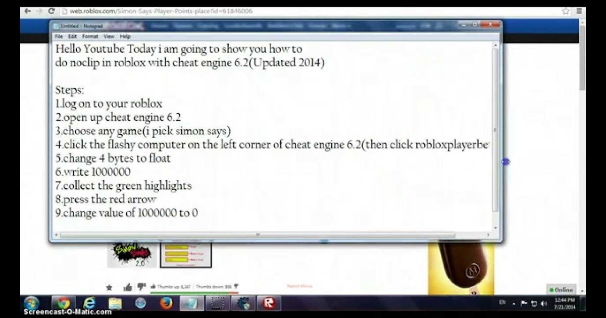
Task: Open Cheat Engine from the taskbar
Action: [243, 303]
